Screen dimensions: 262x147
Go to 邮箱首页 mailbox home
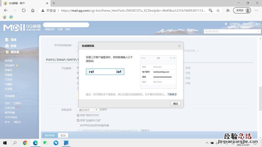click(50, 29)
